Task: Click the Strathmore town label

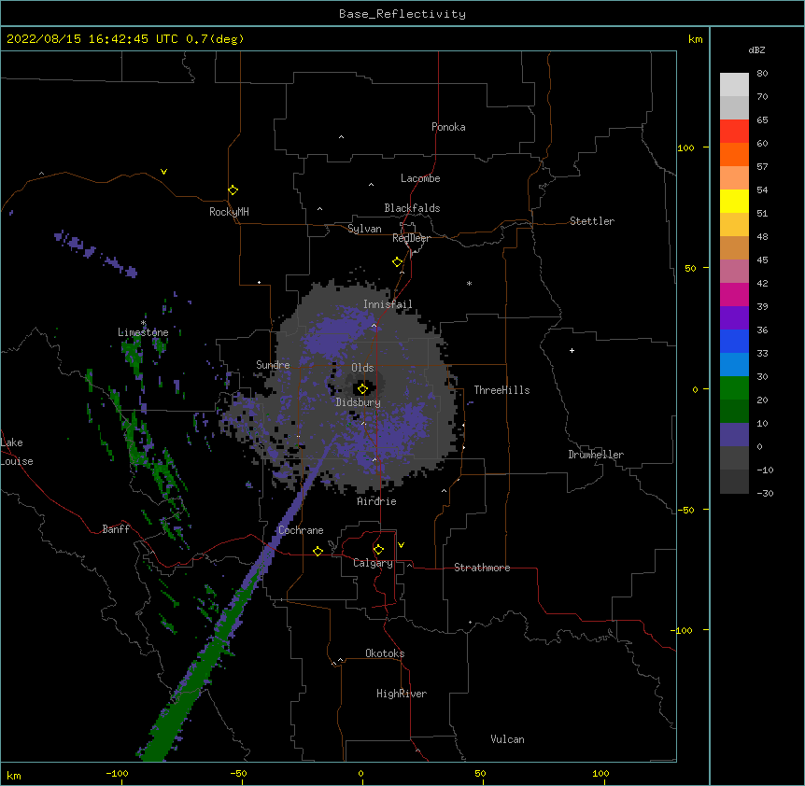Action: tap(482, 568)
